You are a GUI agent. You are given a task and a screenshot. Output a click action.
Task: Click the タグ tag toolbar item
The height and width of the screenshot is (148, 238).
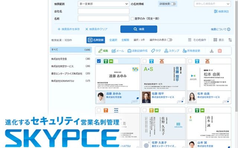[156, 51]
